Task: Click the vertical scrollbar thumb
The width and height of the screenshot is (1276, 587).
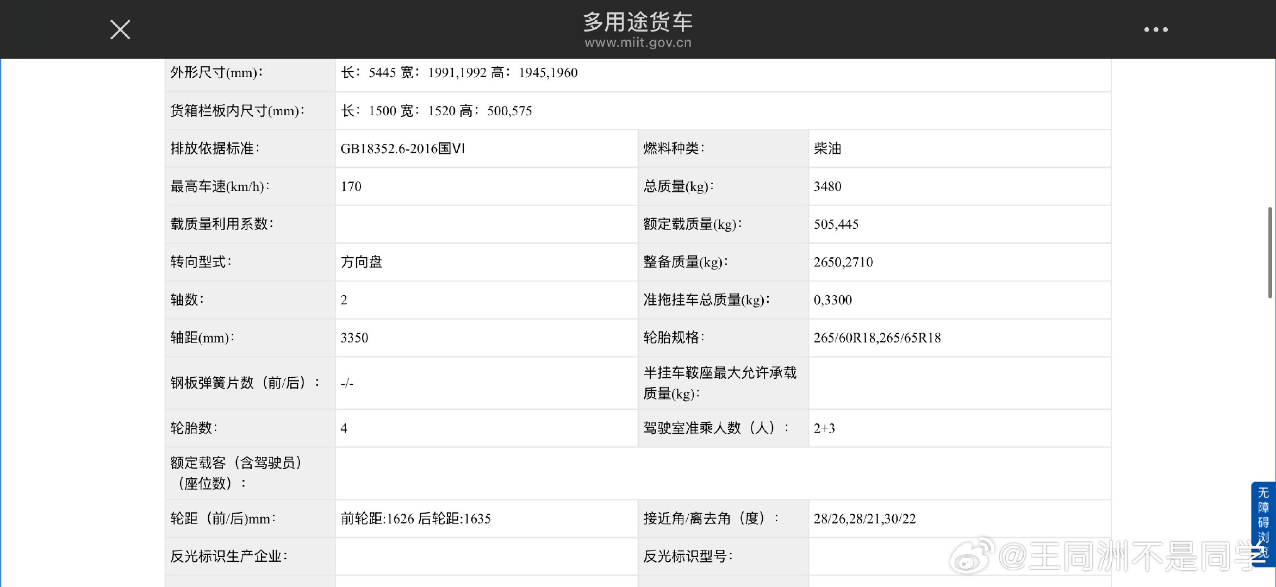Action: click(x=1270, y=252)
